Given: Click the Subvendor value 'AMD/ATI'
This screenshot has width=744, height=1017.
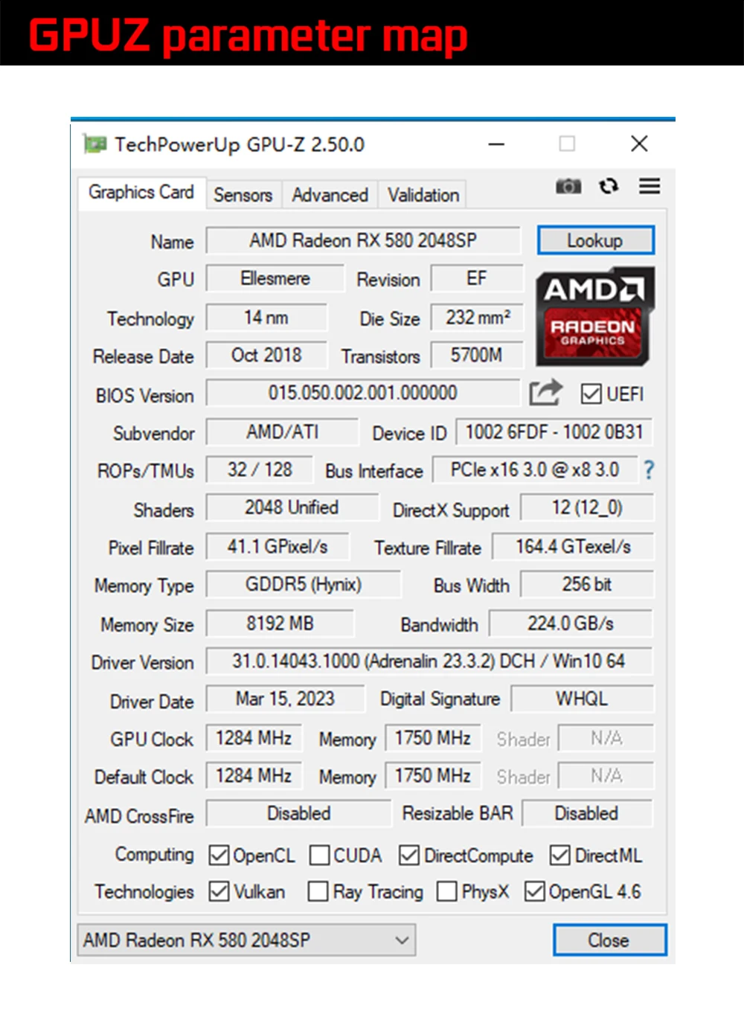Looking at the screenshot, I should pyautogui.click(x=283, y=431).
